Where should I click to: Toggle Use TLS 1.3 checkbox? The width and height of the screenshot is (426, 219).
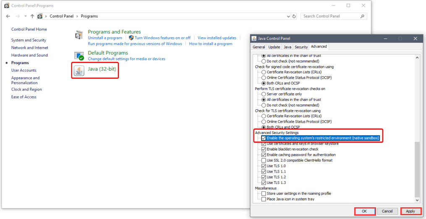(264, 183)
